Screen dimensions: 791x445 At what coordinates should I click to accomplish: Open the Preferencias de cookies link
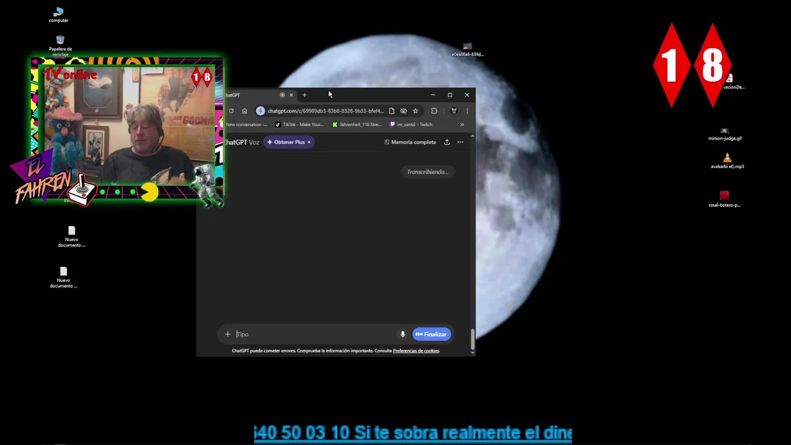pos(416,351)
